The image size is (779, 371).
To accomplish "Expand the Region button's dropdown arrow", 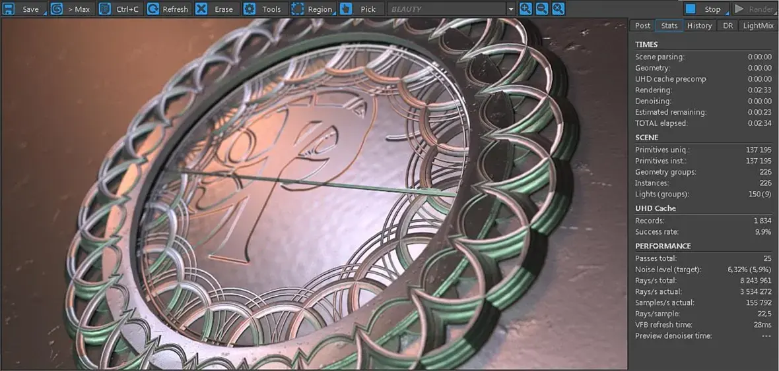I will pyautogui.click(x=334, y=14).
